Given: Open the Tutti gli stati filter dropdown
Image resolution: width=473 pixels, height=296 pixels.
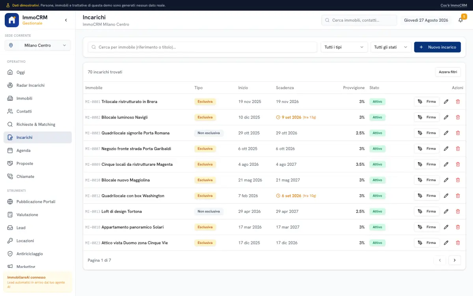Looking at the screenshot, I should point(391,47).
